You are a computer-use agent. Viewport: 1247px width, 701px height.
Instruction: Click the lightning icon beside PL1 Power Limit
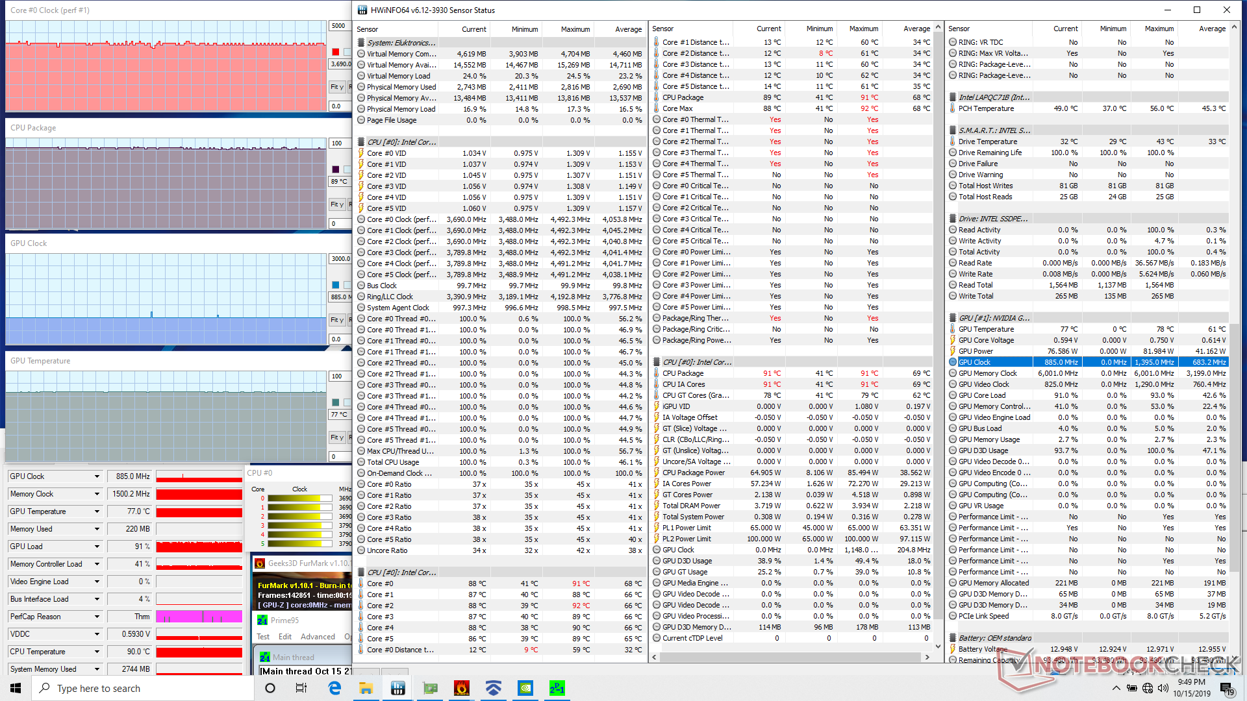point(657,528)
